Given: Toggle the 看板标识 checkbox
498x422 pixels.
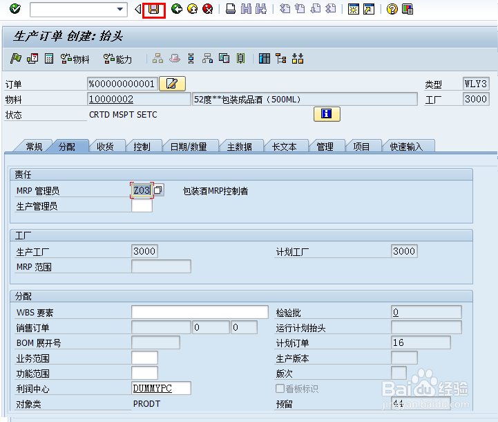Looking at the screenshot, I should pyautogui.click(x=280, y=388).
